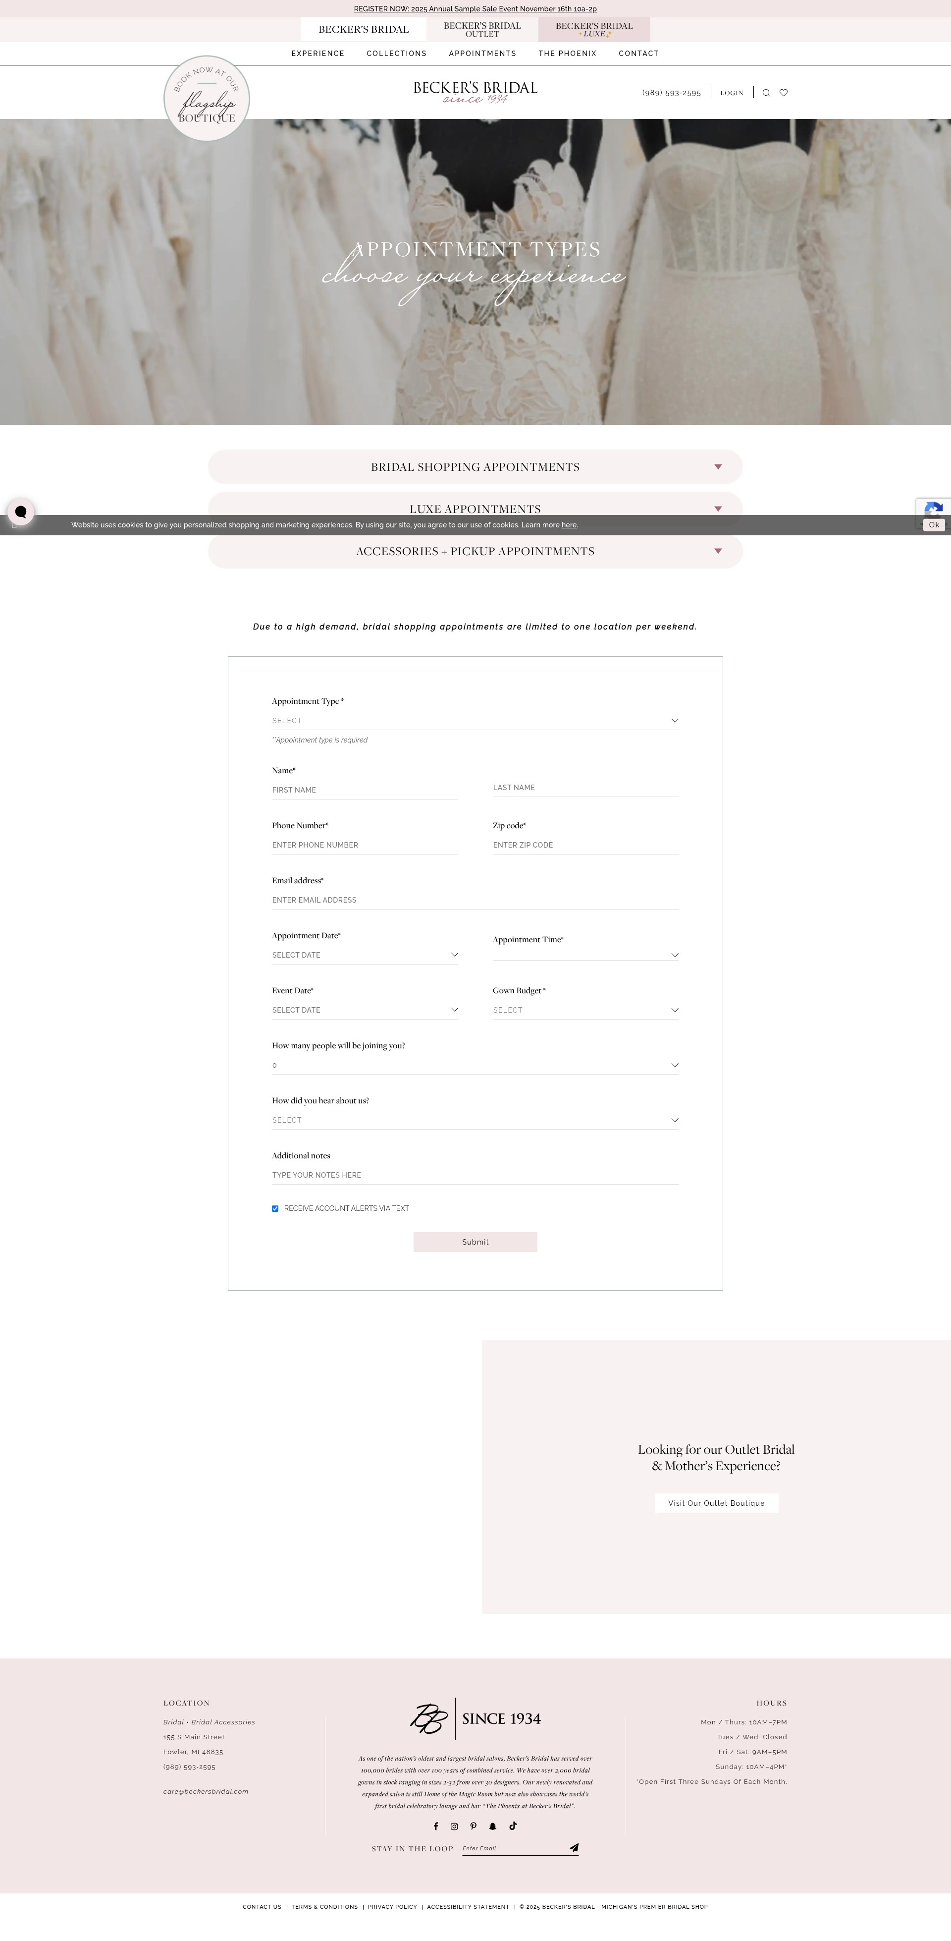The image size is (951, 1941).
Task: Click the Enter Email Address field
Action: [x=475, y=900]
